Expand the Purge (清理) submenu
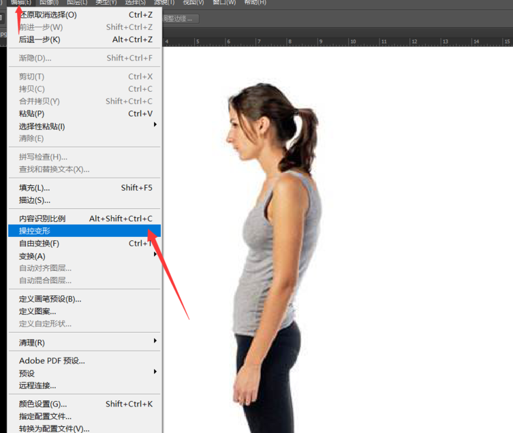This screenshot has width=513, height=433. tap(31, 342)
